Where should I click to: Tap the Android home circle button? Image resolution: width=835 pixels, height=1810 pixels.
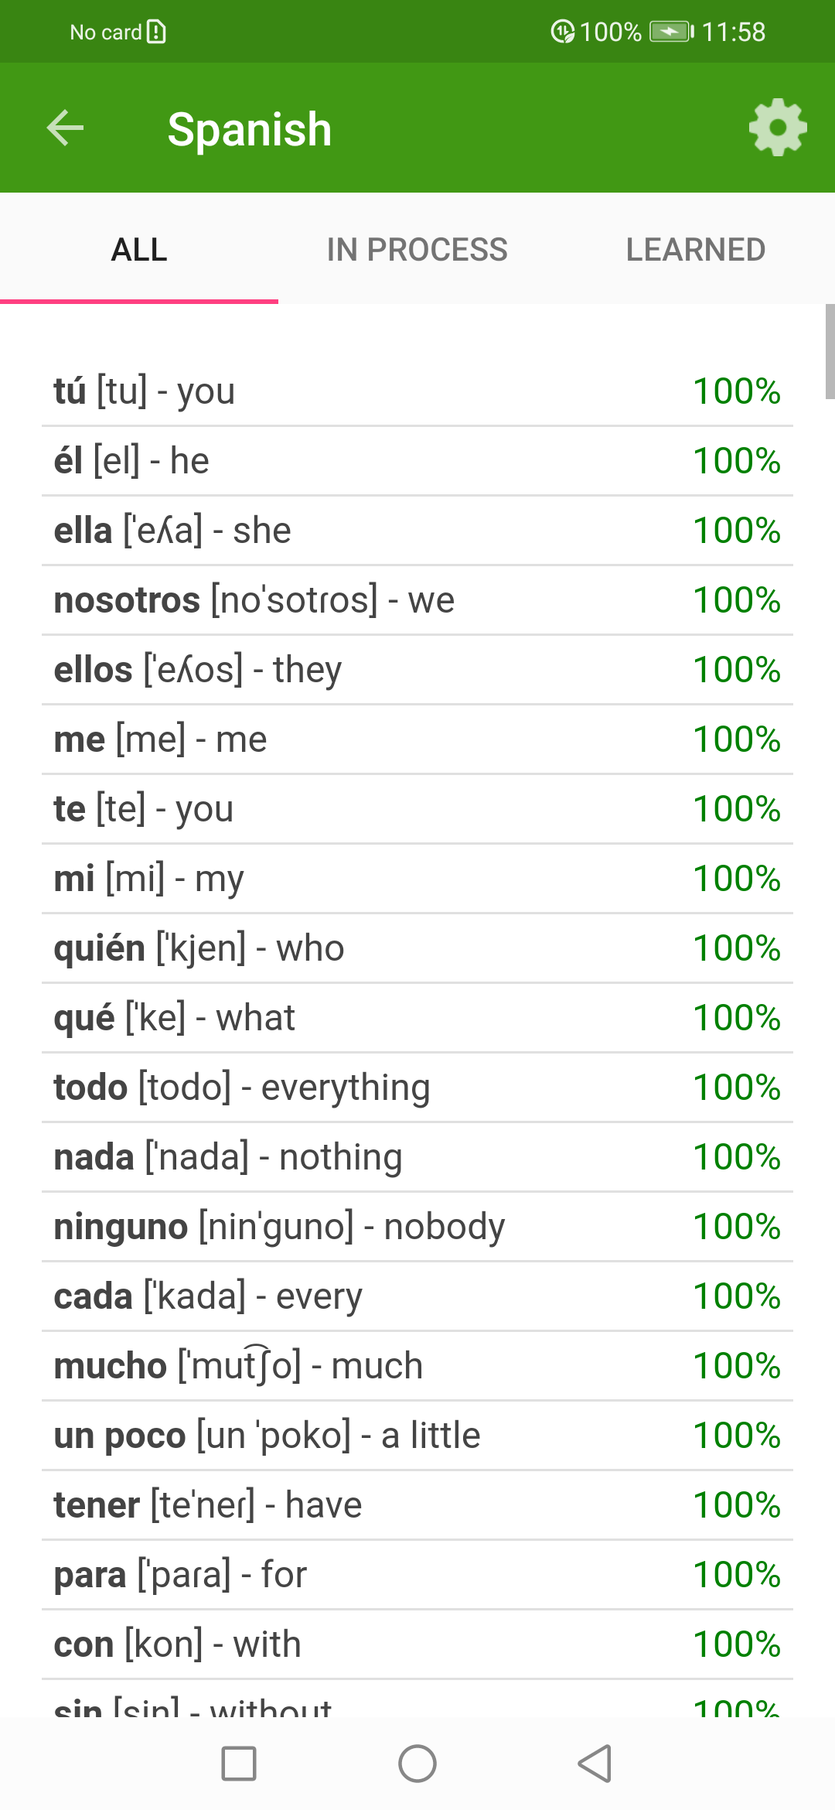pyautogui.click(x=417, y=1764)
